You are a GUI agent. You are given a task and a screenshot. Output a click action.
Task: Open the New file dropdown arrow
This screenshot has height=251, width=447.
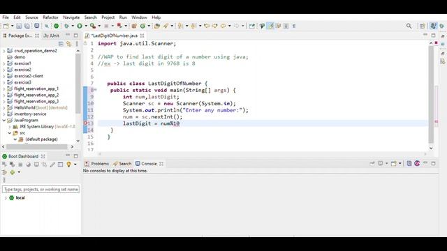click(13, 26)
